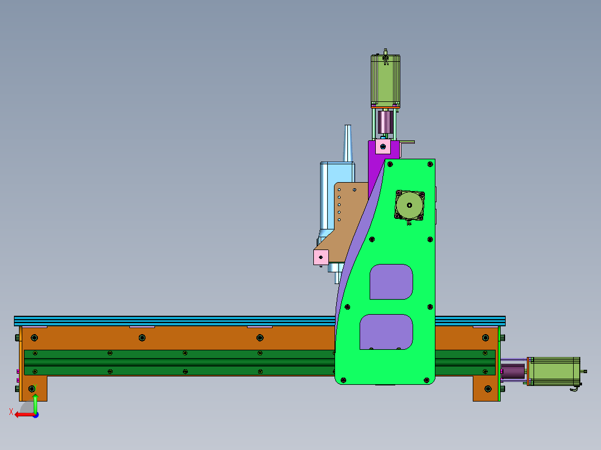Select the purple shaft coupling under top motor
Viewport: 601px width, 450px height.
coord(385,121)
